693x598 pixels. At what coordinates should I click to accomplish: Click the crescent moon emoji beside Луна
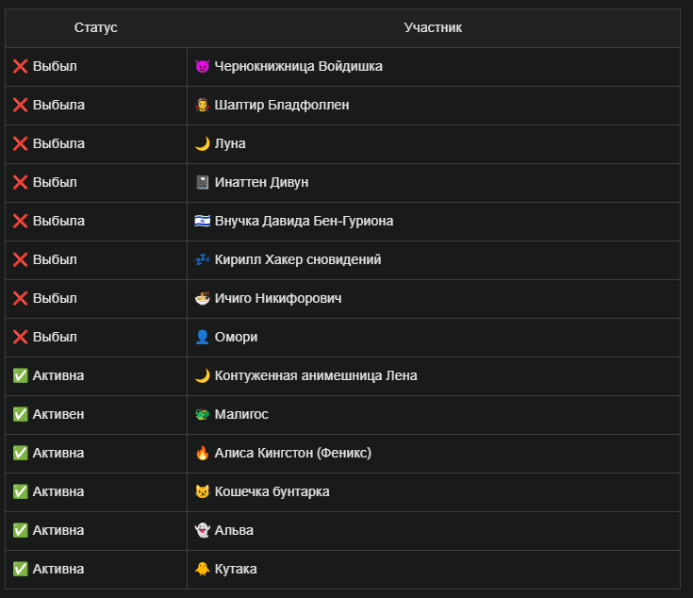click(202, 143)
